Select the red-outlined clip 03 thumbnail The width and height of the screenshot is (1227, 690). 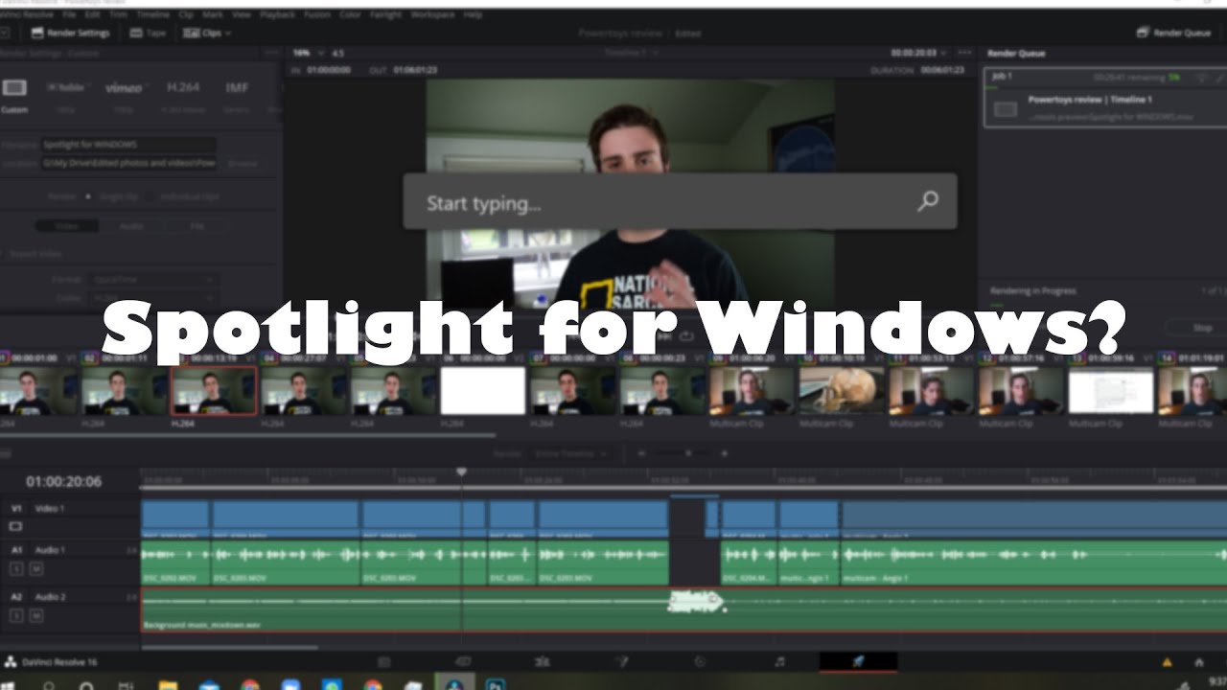click(x=214, y=391)
